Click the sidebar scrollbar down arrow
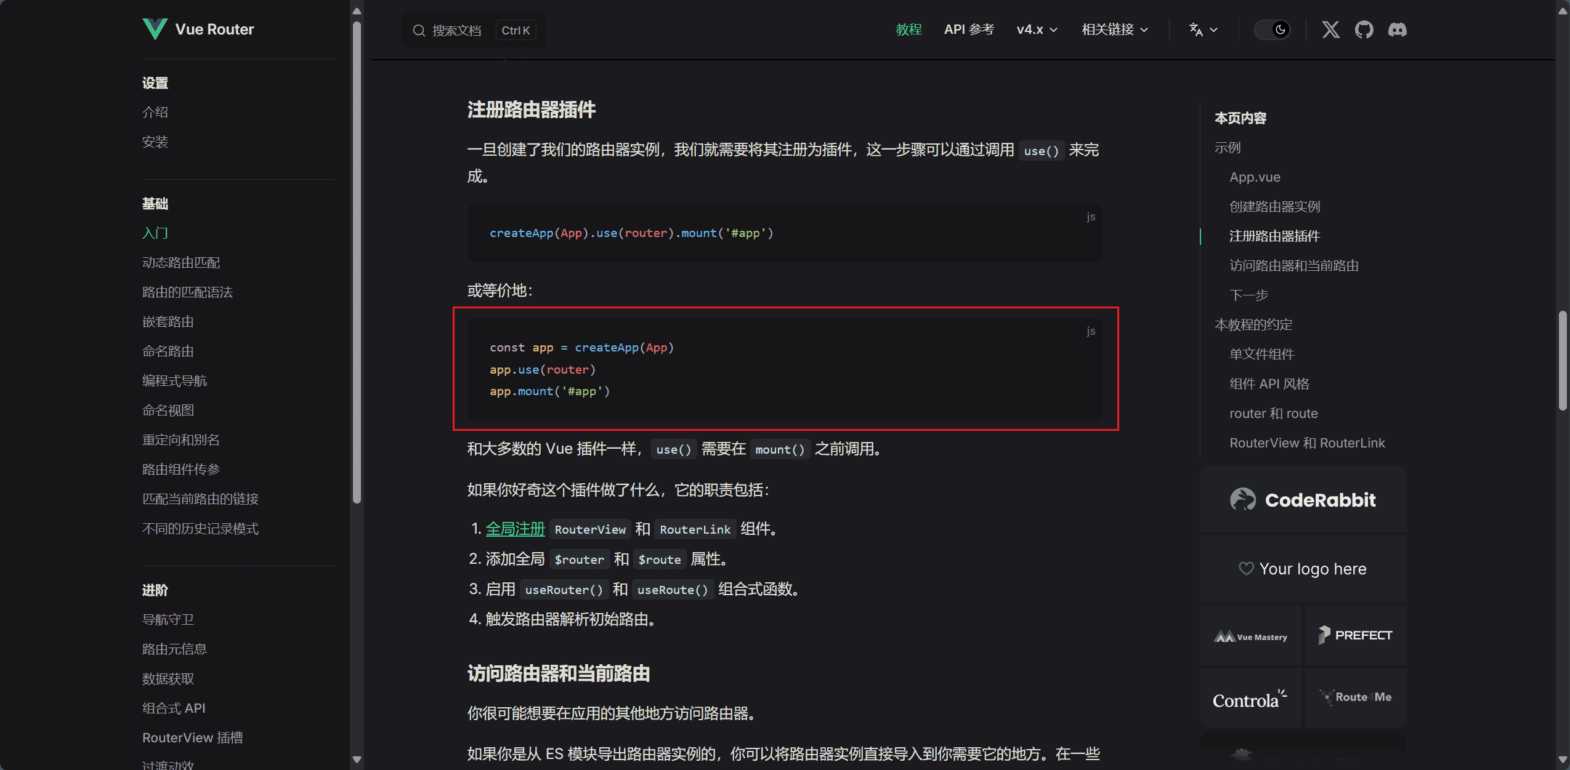 pos(357,760)
